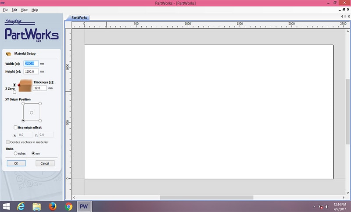Confirm material setup with OK
Image resolution: width=351 pixels, height=212 pixels.
(x=16, y=163)
